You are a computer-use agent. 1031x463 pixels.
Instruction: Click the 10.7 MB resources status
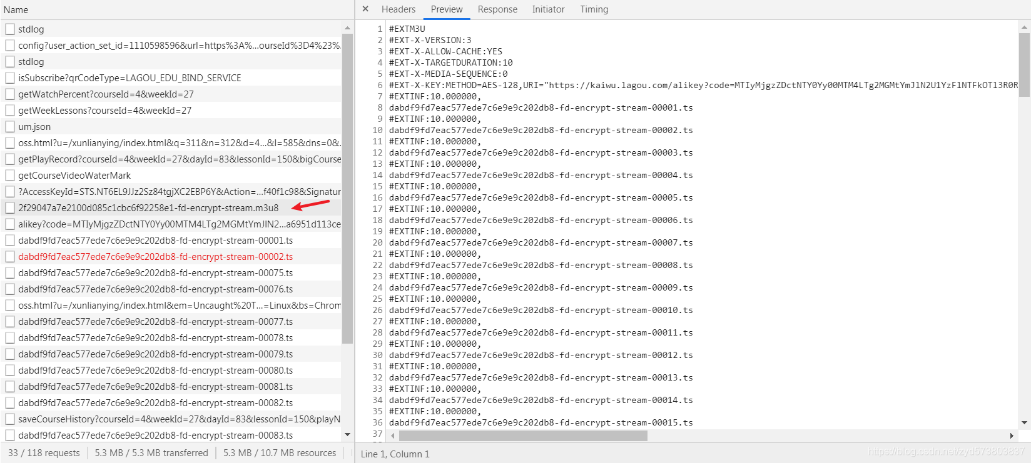point(280,453)
